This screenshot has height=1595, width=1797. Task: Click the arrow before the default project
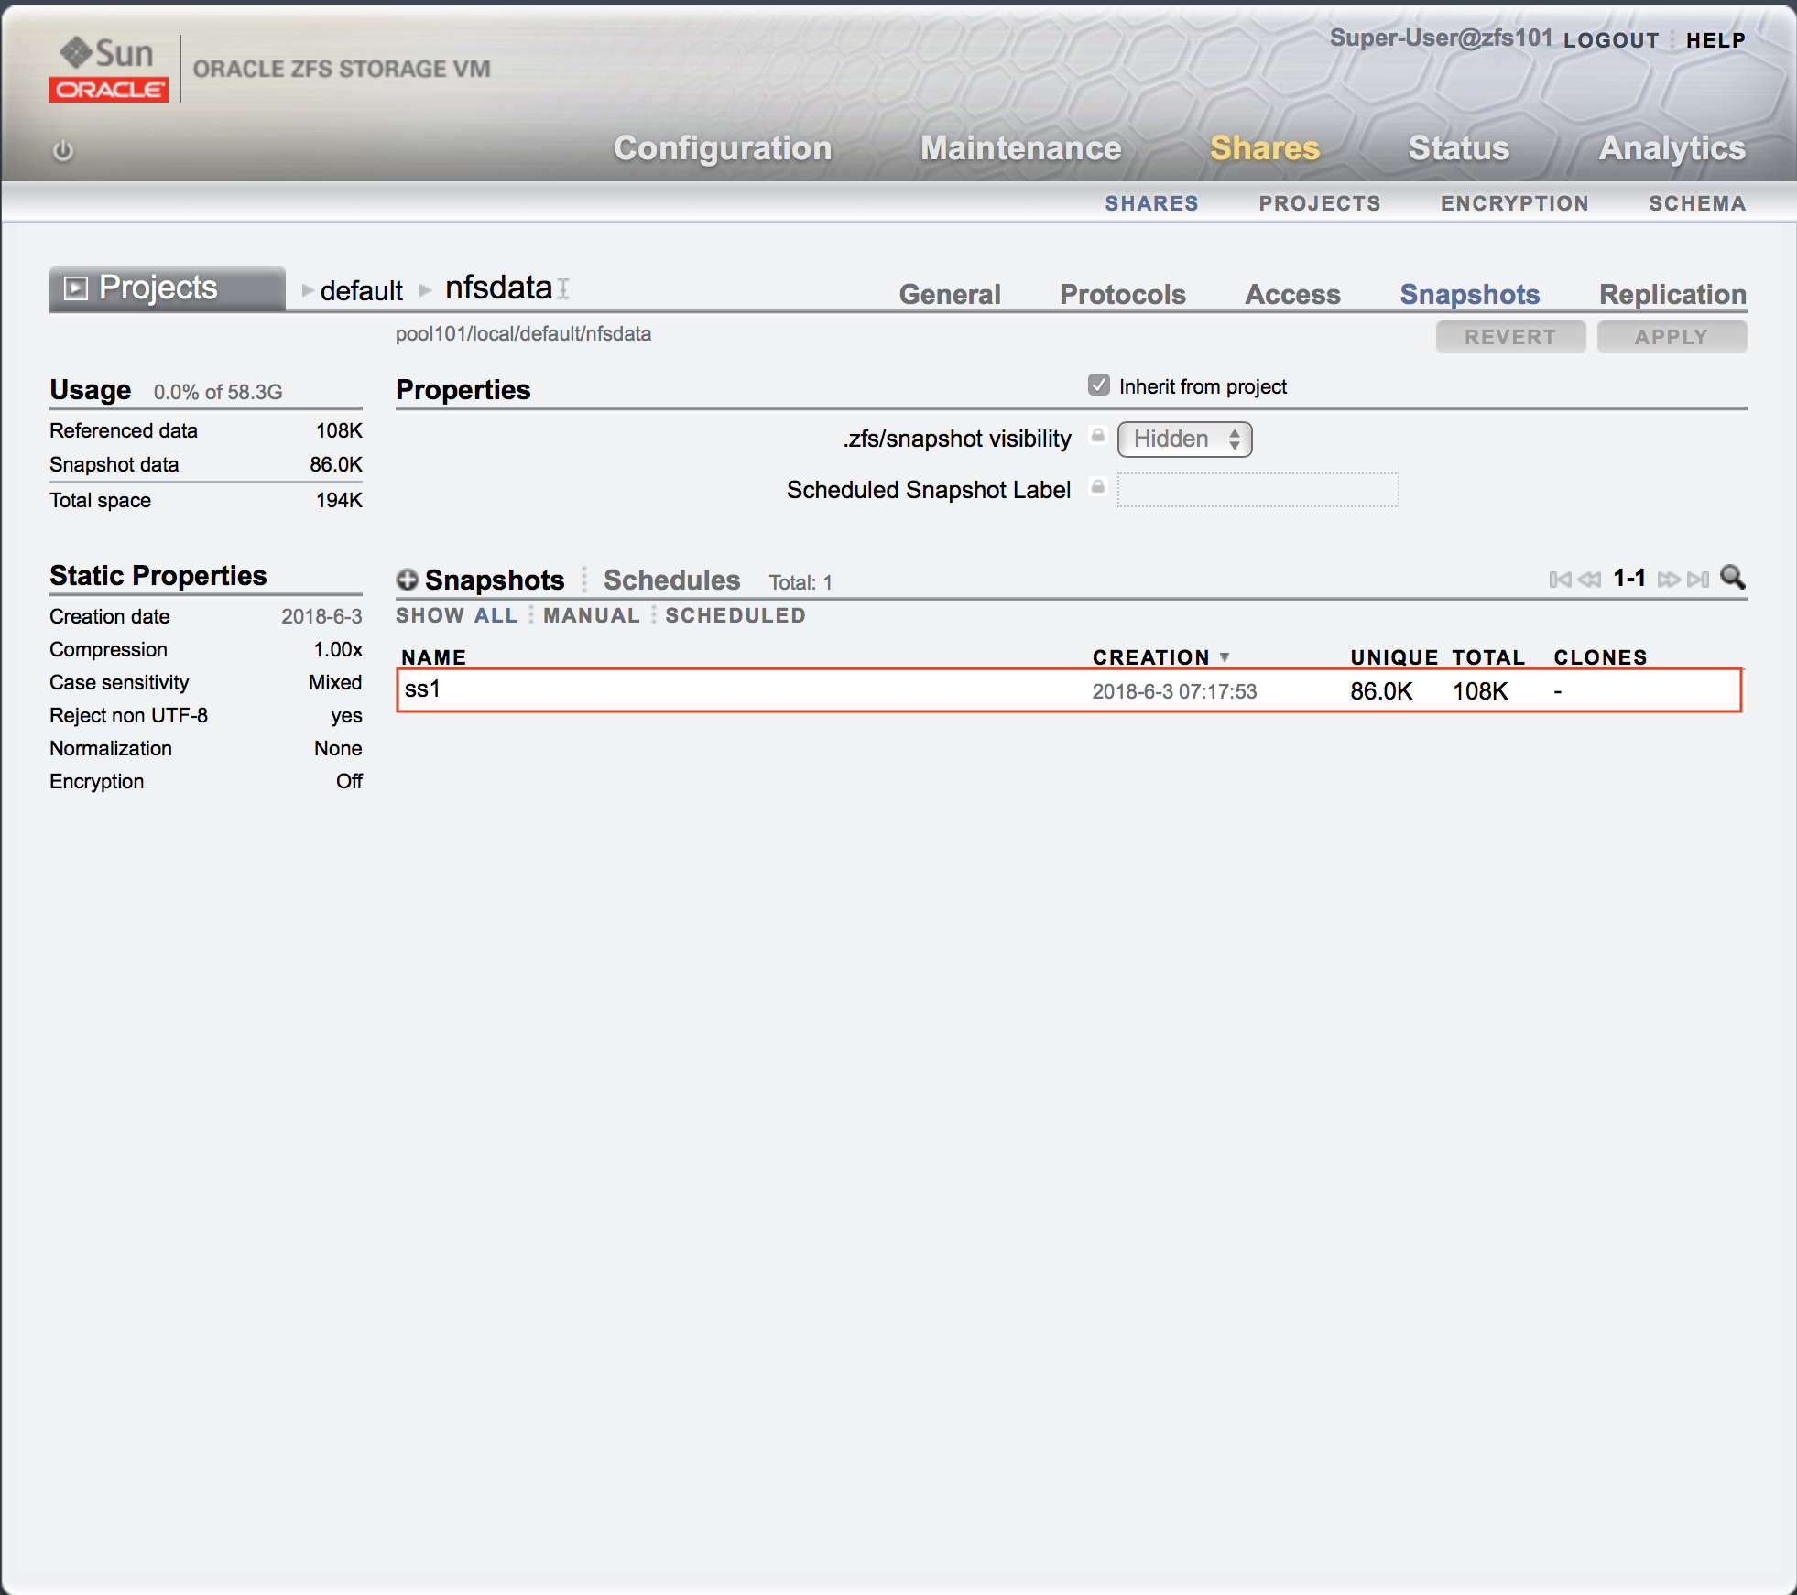click(x=308, y=290)
